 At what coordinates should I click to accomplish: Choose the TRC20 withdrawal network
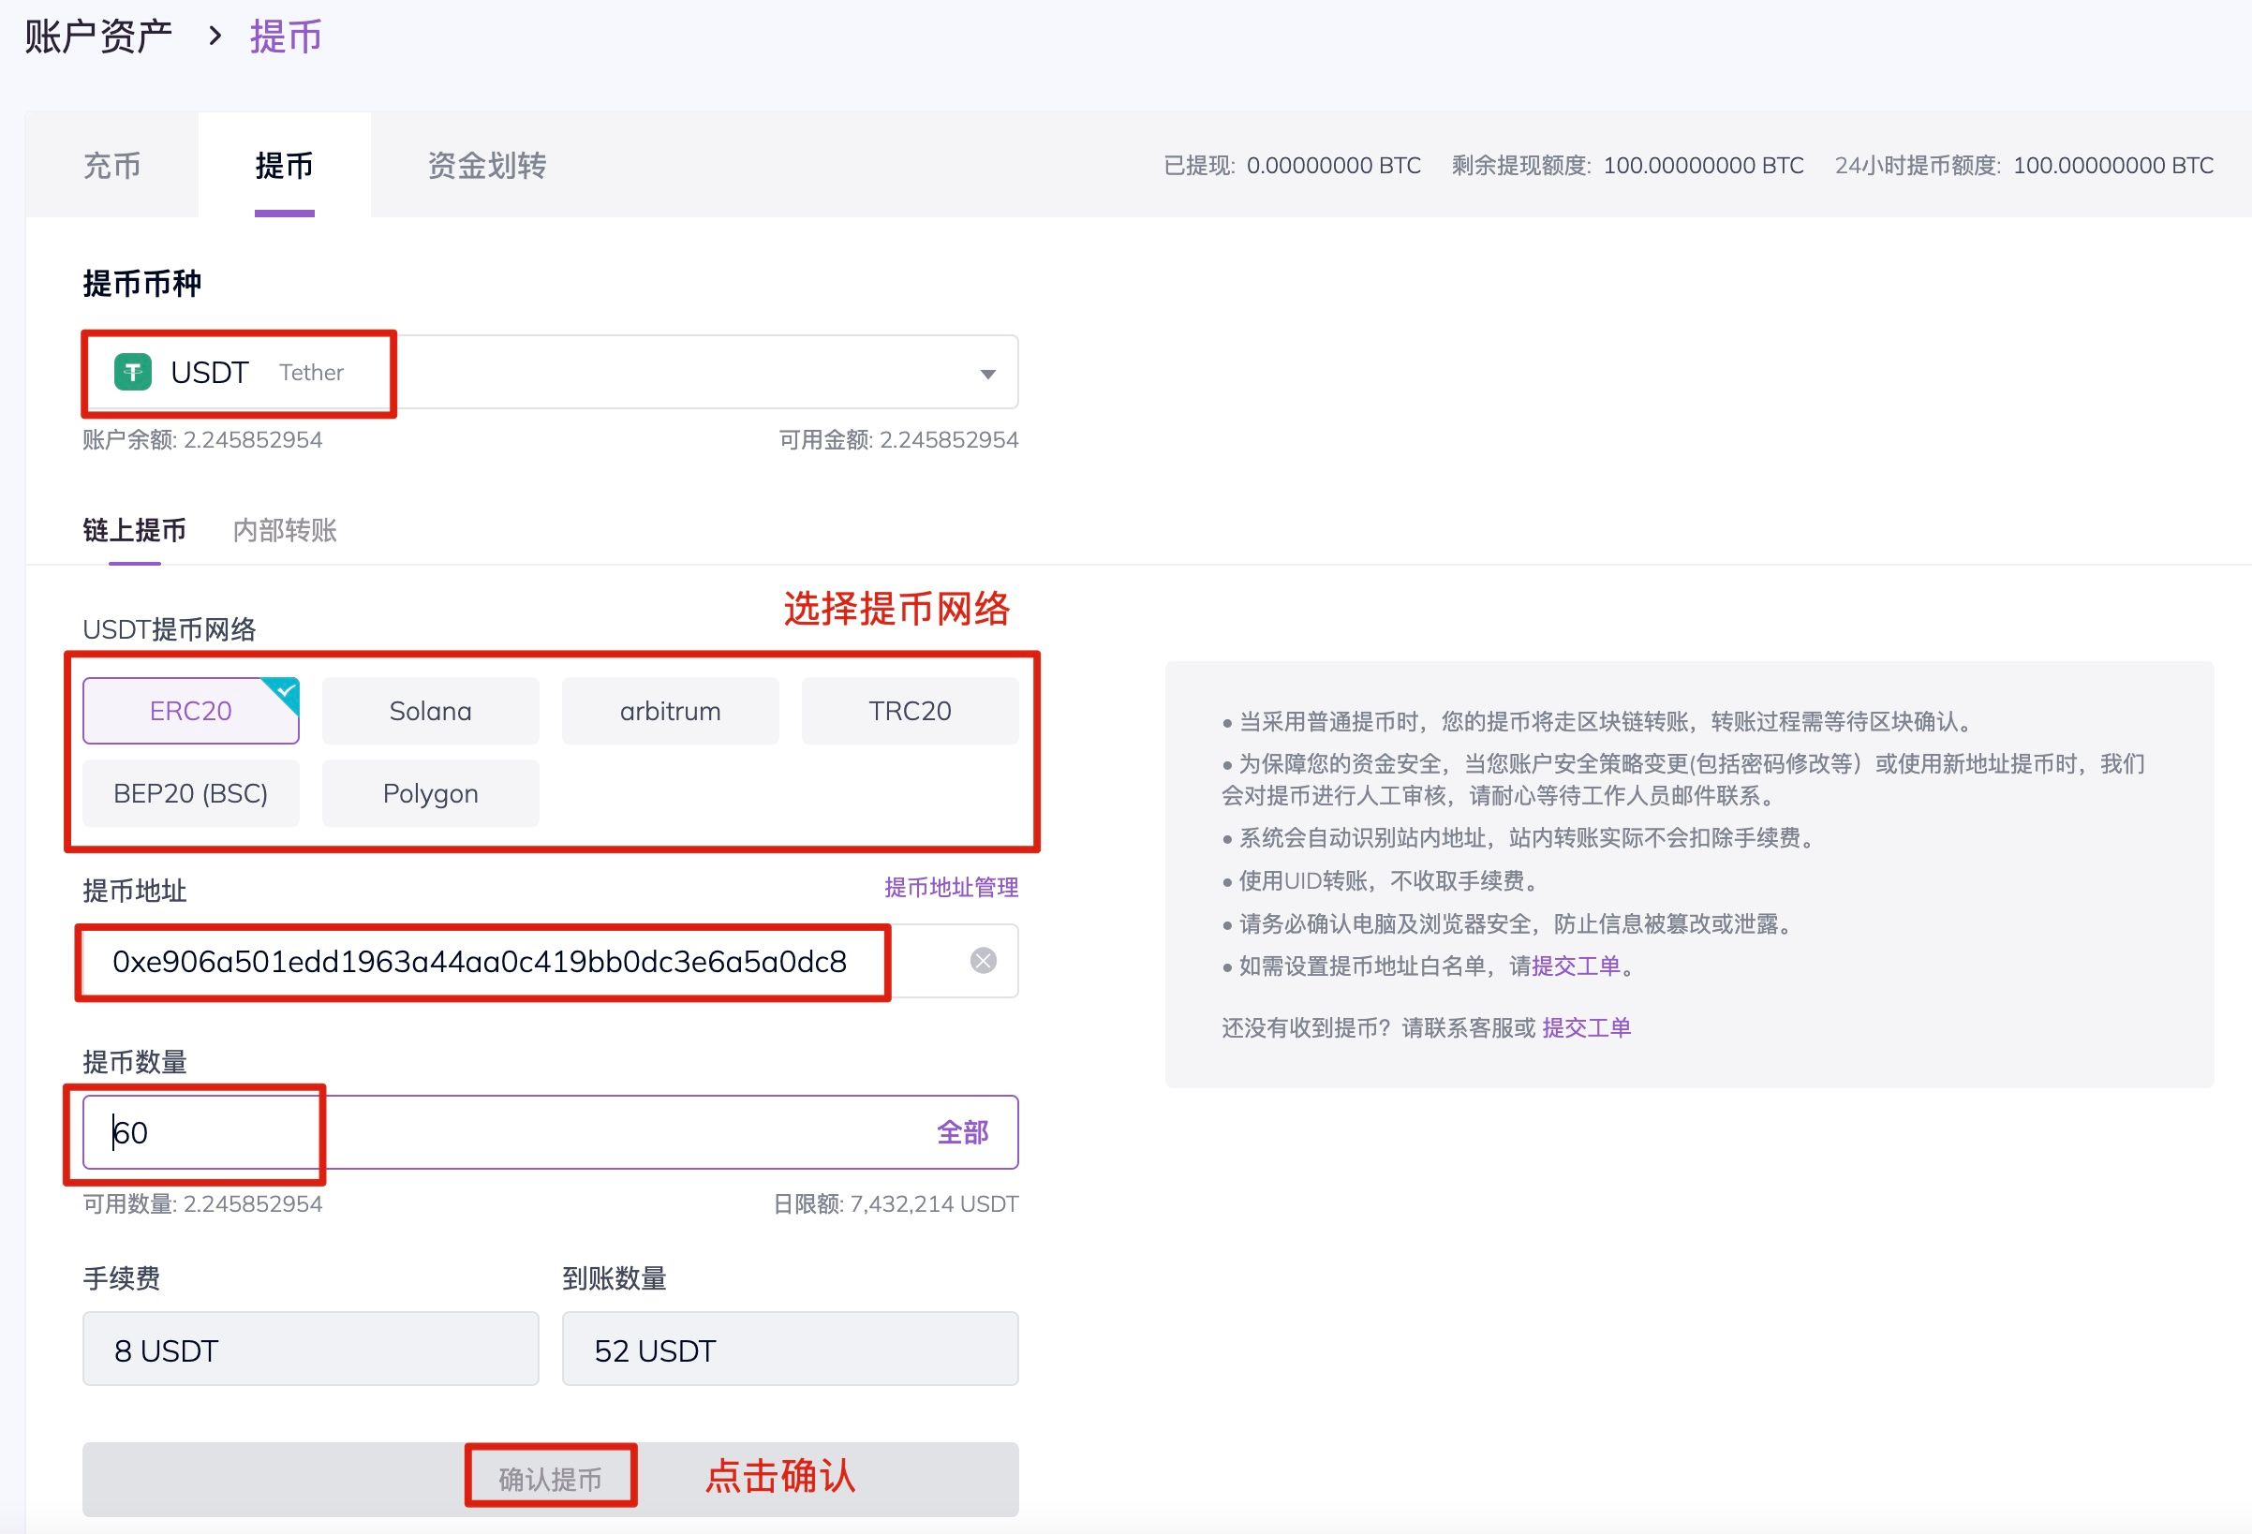[x=909, y=712]
